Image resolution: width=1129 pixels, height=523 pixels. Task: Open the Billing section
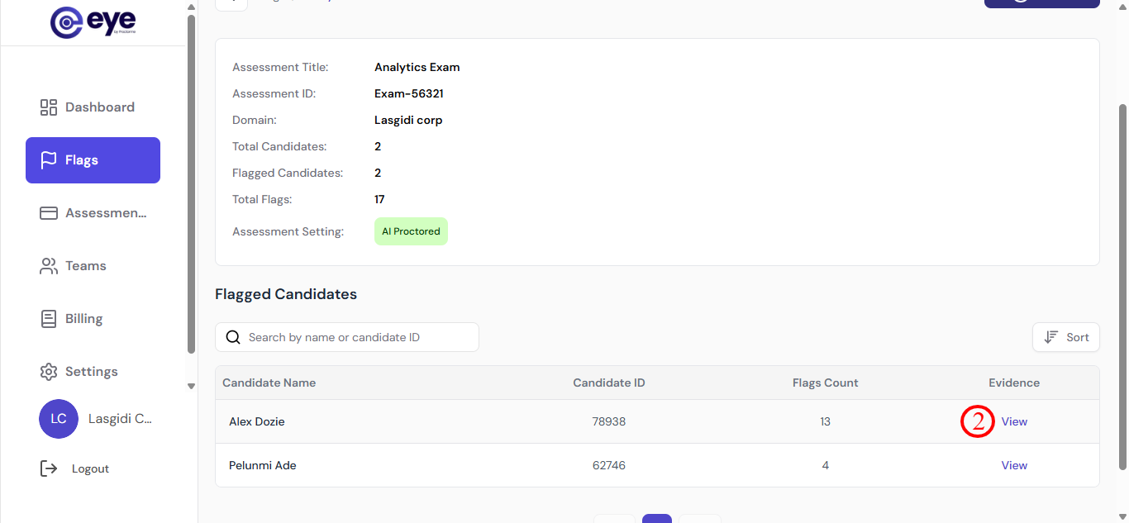pos(93,319)
